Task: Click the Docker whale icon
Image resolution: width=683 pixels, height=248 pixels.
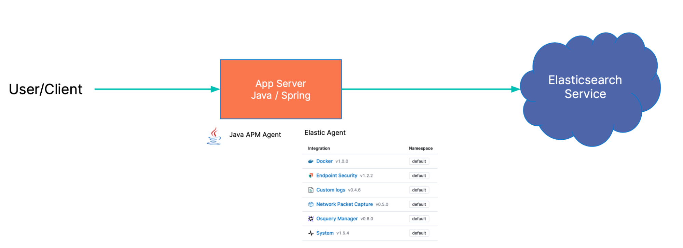Action: (311, 161)
